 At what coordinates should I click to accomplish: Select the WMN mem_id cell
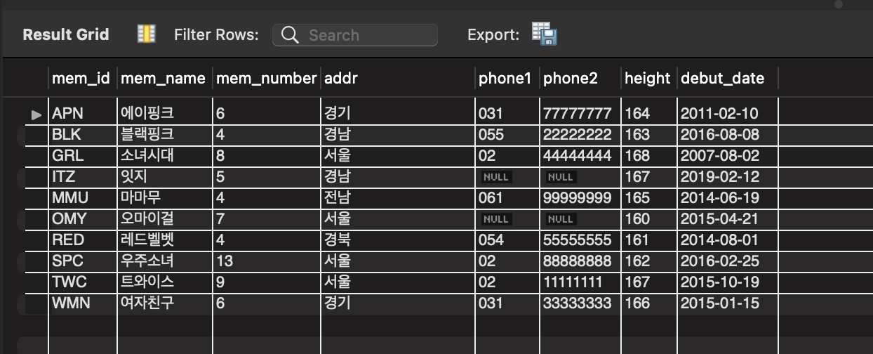82,303
